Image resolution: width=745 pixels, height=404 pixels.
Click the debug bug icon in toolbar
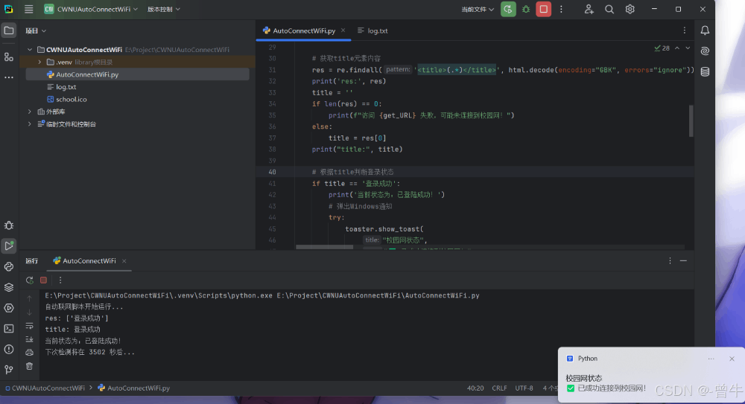(526, 10)
